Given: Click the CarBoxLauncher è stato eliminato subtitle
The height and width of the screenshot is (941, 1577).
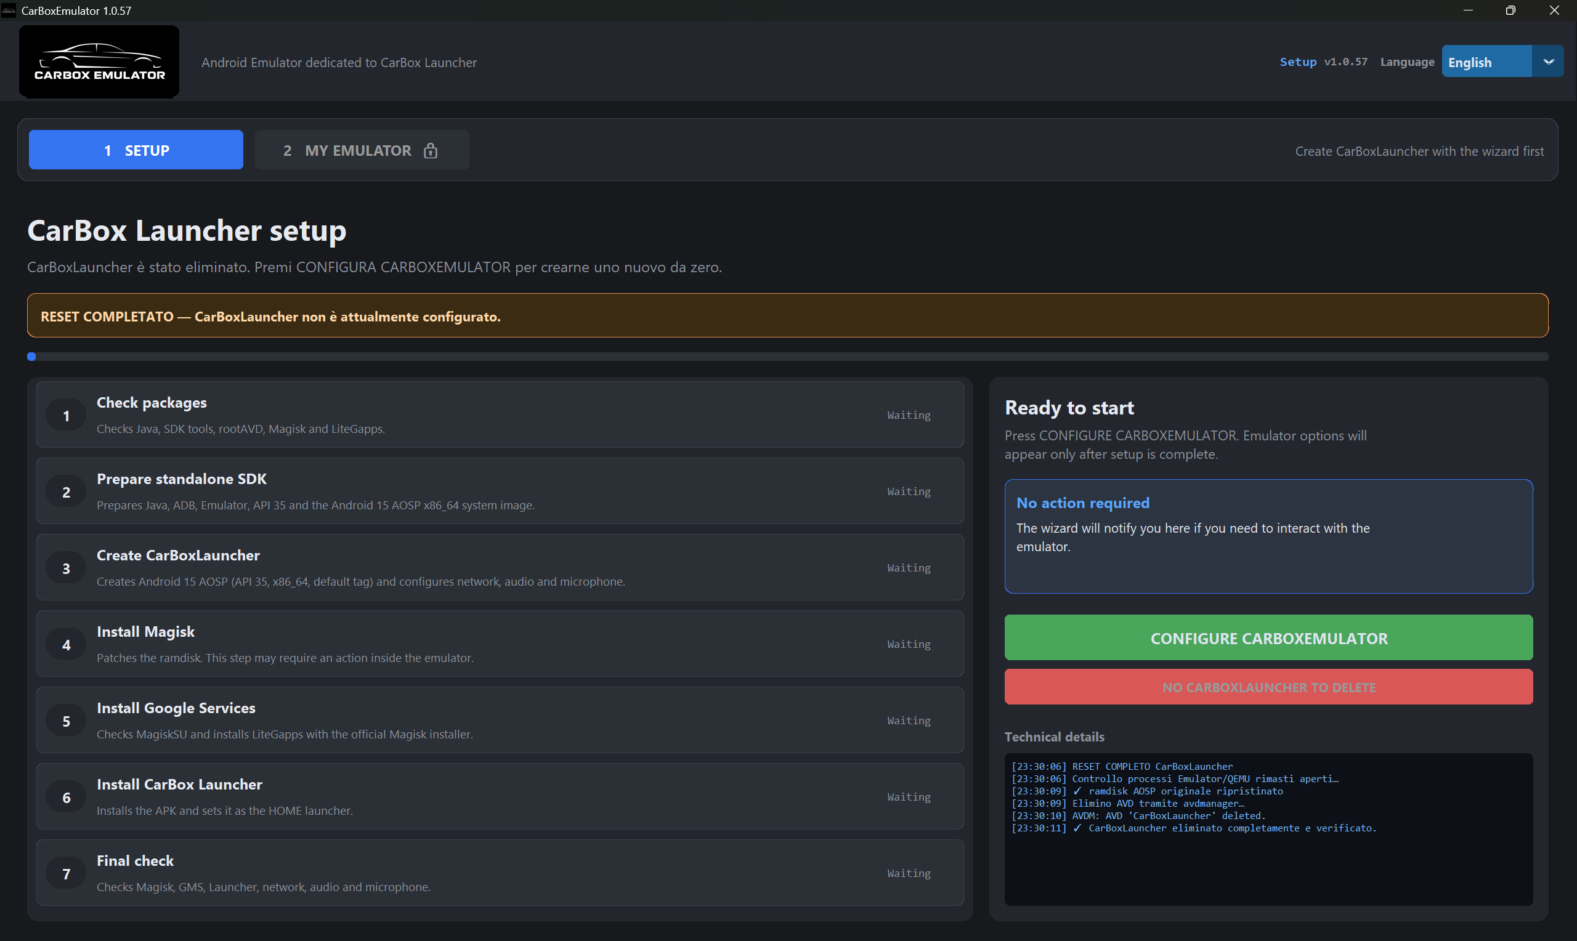Looking at the screenshot, I should click(x=374, y=267).
